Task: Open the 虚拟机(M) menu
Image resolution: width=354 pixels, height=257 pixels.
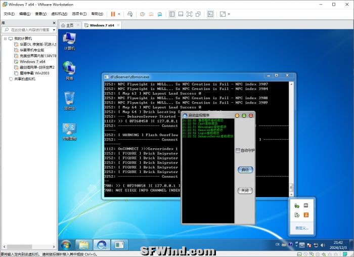Action: pos(59,14)
